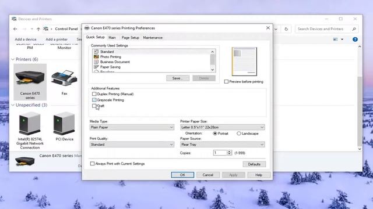Viewport: 373px width, 209px height.
Task: Click Add a printer in the toolbar
Action: (57, 39)
